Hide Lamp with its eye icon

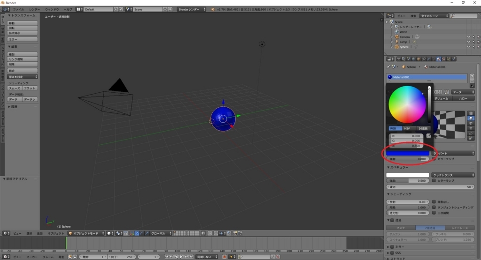[468, 42]
